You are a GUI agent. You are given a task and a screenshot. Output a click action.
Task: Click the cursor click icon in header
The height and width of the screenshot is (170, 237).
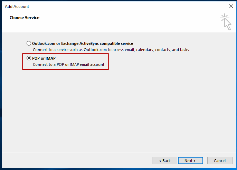[226, 22]
